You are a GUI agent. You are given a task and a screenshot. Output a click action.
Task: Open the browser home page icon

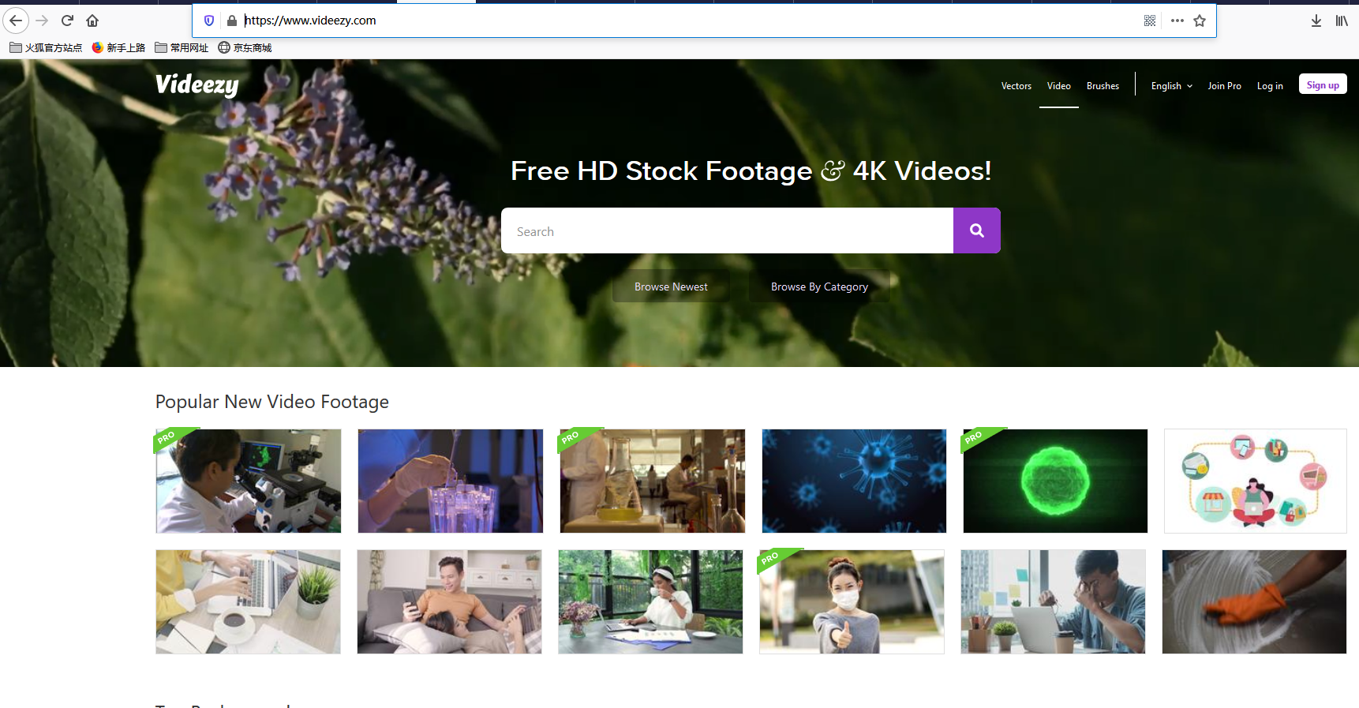pyautogui.click(x=92, y=21)
